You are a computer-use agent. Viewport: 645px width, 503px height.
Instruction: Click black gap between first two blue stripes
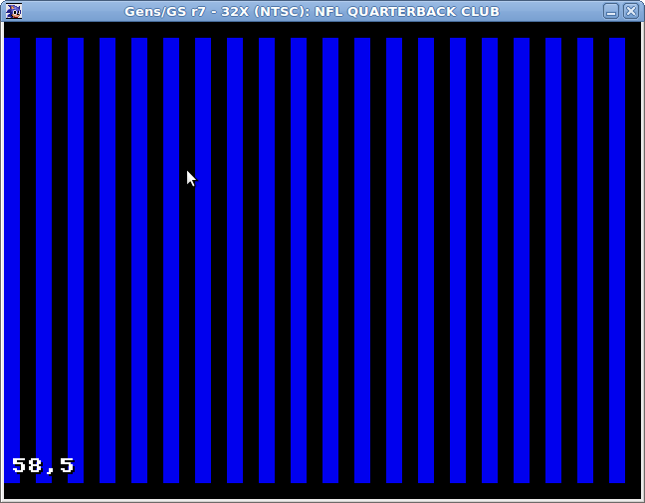tap(28, 258)
